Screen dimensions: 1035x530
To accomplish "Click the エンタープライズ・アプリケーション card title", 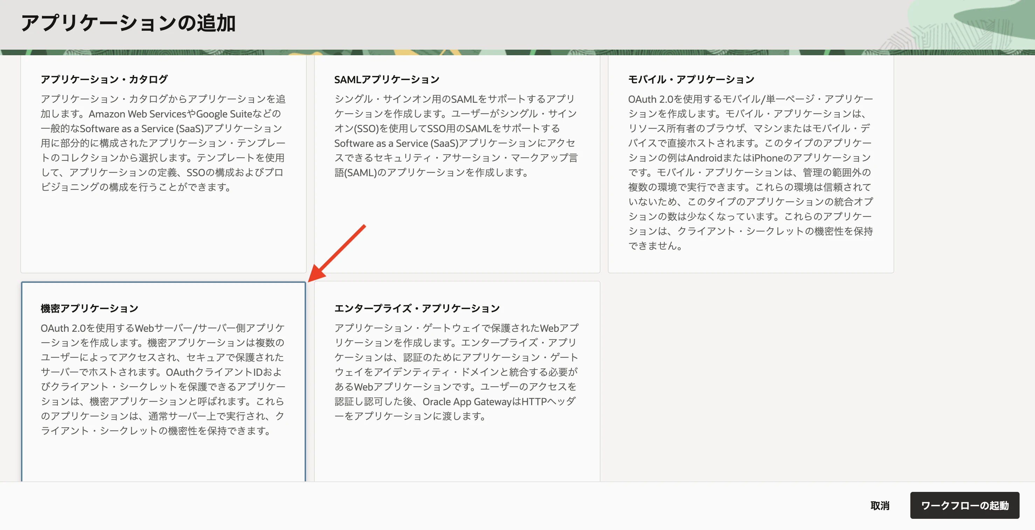I will coord(417,308).
